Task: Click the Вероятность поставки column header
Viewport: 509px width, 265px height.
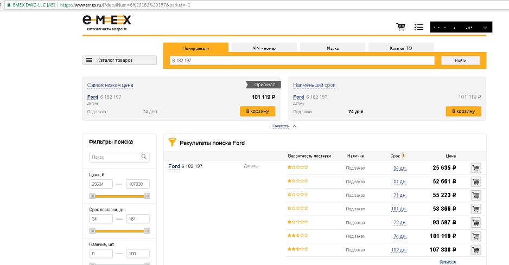Action: click(x=309, y=156)
